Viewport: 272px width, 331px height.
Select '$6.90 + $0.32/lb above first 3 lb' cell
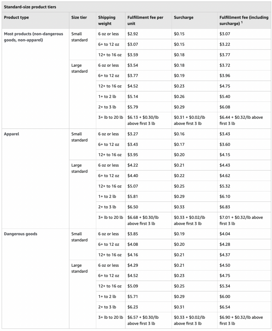241,320
